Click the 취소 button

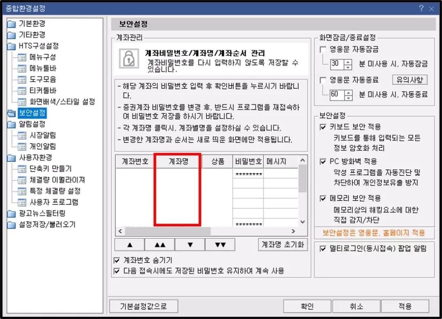pyautogui.click(x=356, y=306)
